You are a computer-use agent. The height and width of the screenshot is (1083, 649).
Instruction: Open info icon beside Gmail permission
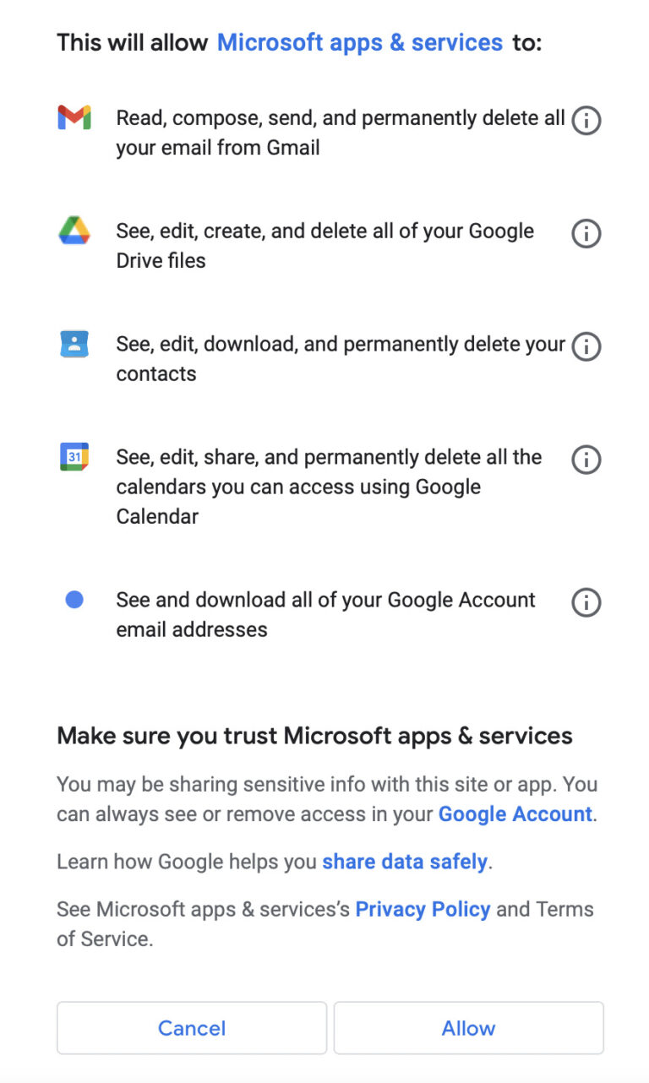586,120
